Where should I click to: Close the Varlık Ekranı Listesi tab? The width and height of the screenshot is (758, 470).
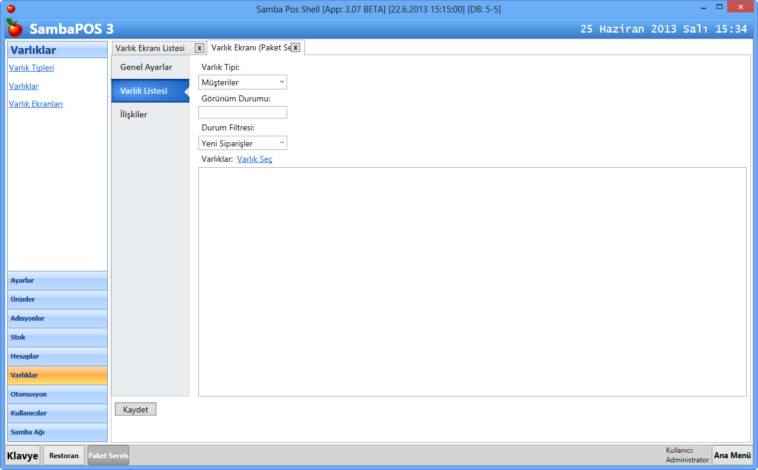[x=200, y=48]
